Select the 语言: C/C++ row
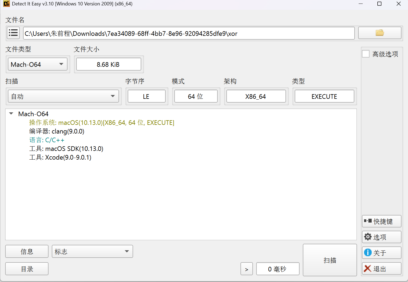The image size is (408, 282). pos(47,140)
